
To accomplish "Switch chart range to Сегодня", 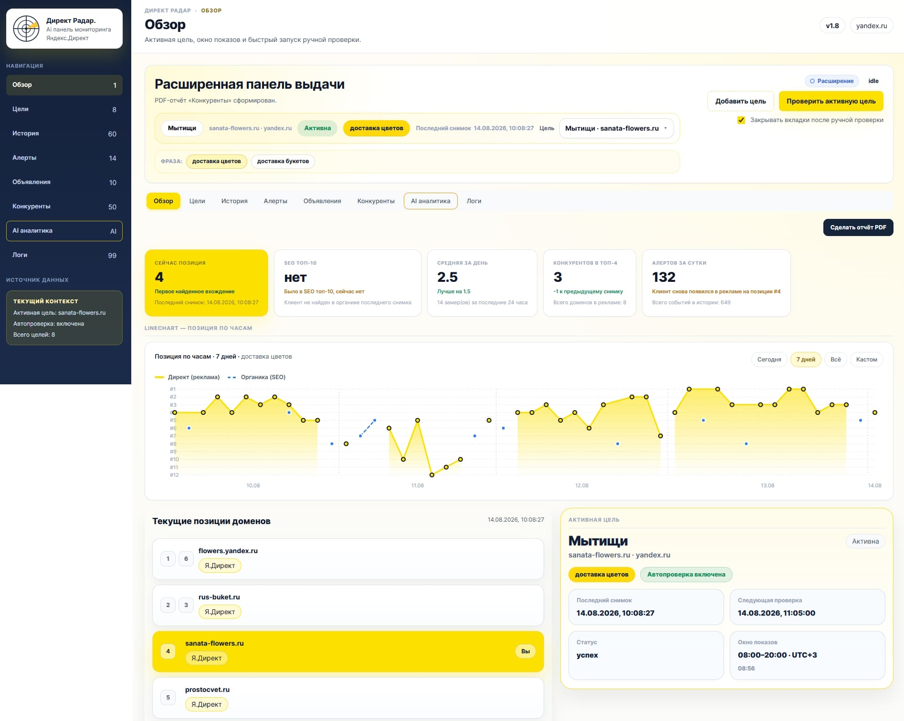I will tap(769, 360).
